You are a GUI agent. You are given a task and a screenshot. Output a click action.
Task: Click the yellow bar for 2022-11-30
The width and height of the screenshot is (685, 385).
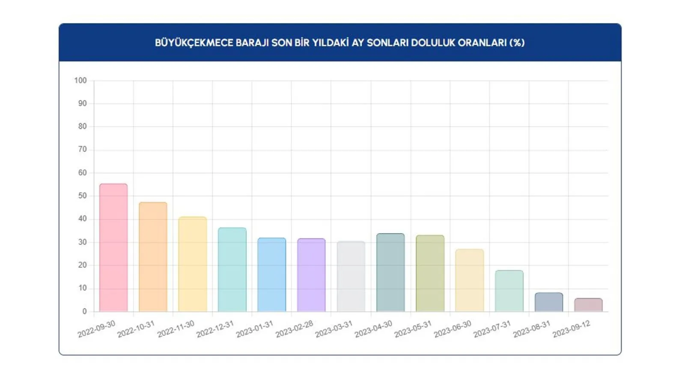pyautogui.click(x=193, y=264)
